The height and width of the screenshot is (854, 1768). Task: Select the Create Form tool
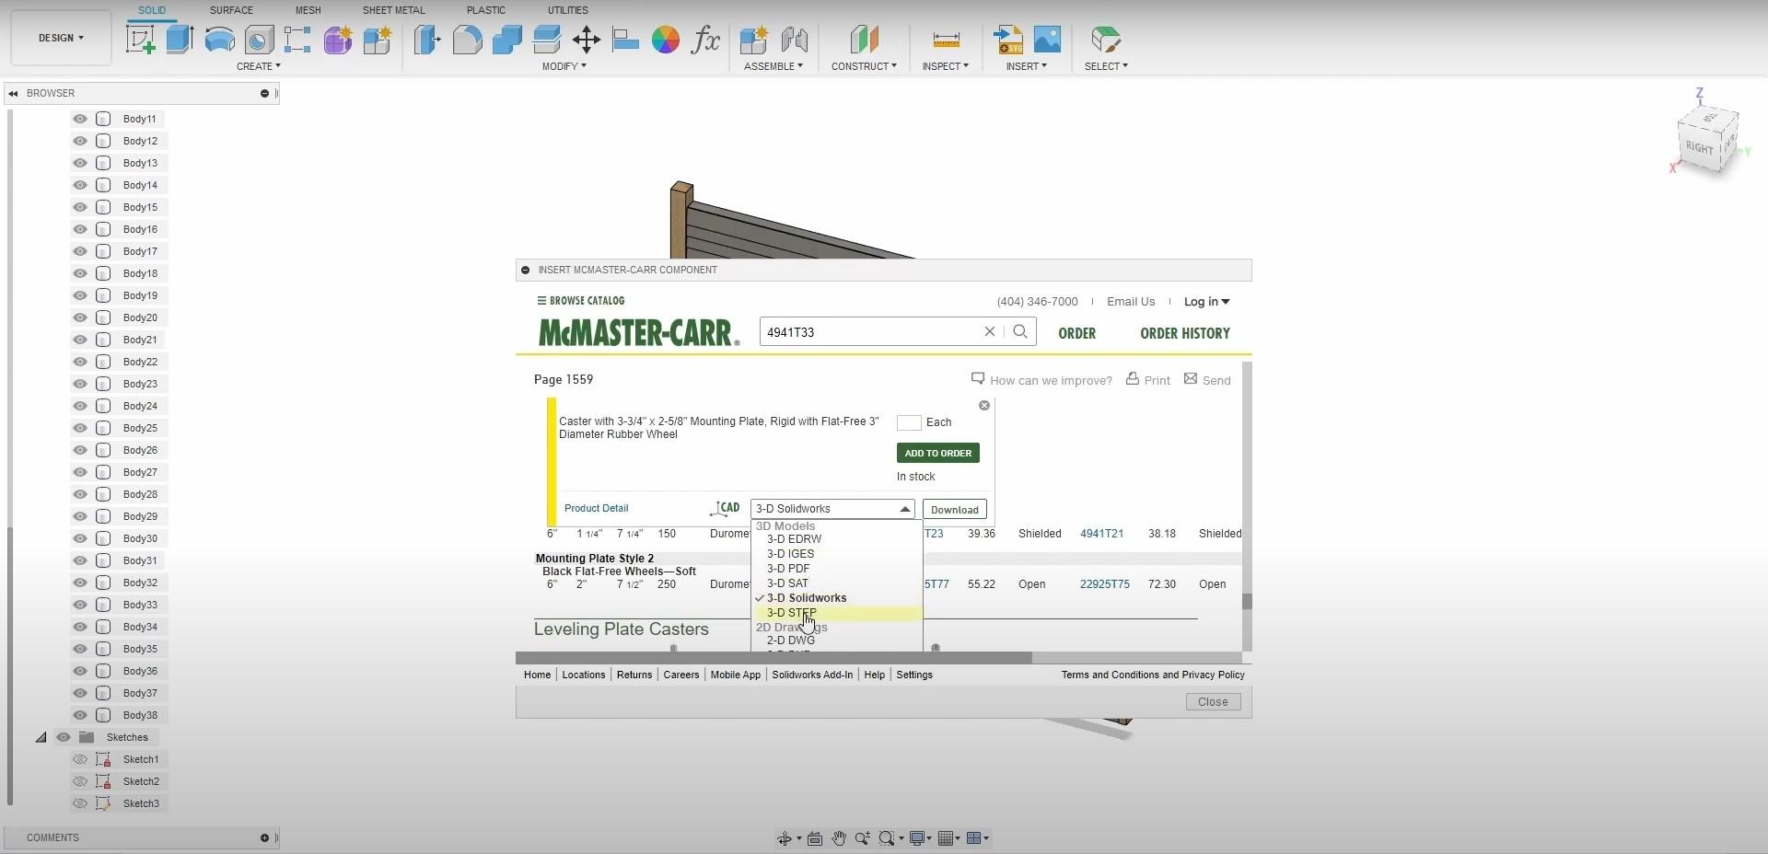[x=338, y=40]
